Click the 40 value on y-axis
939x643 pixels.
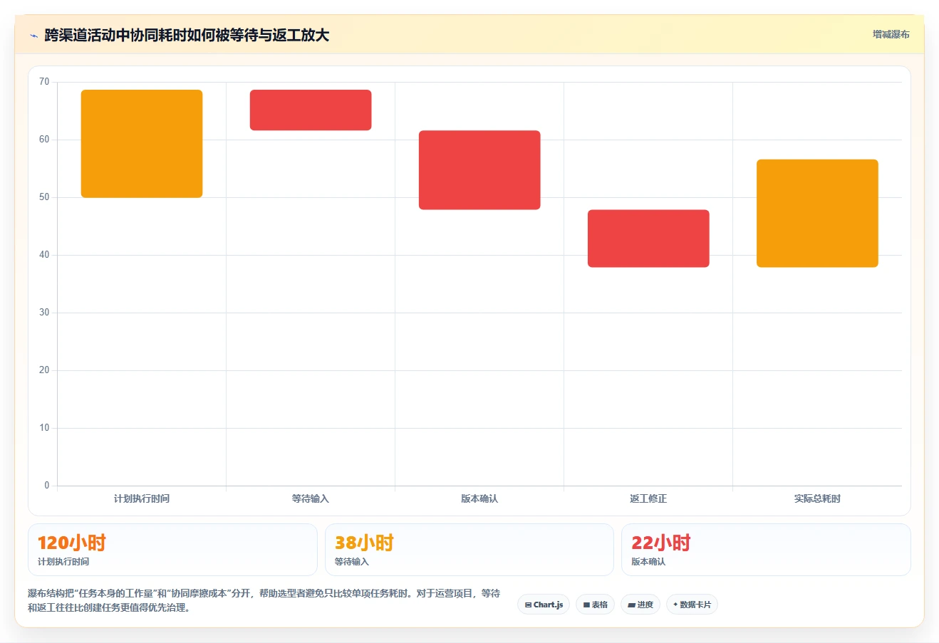click(44, 255)
